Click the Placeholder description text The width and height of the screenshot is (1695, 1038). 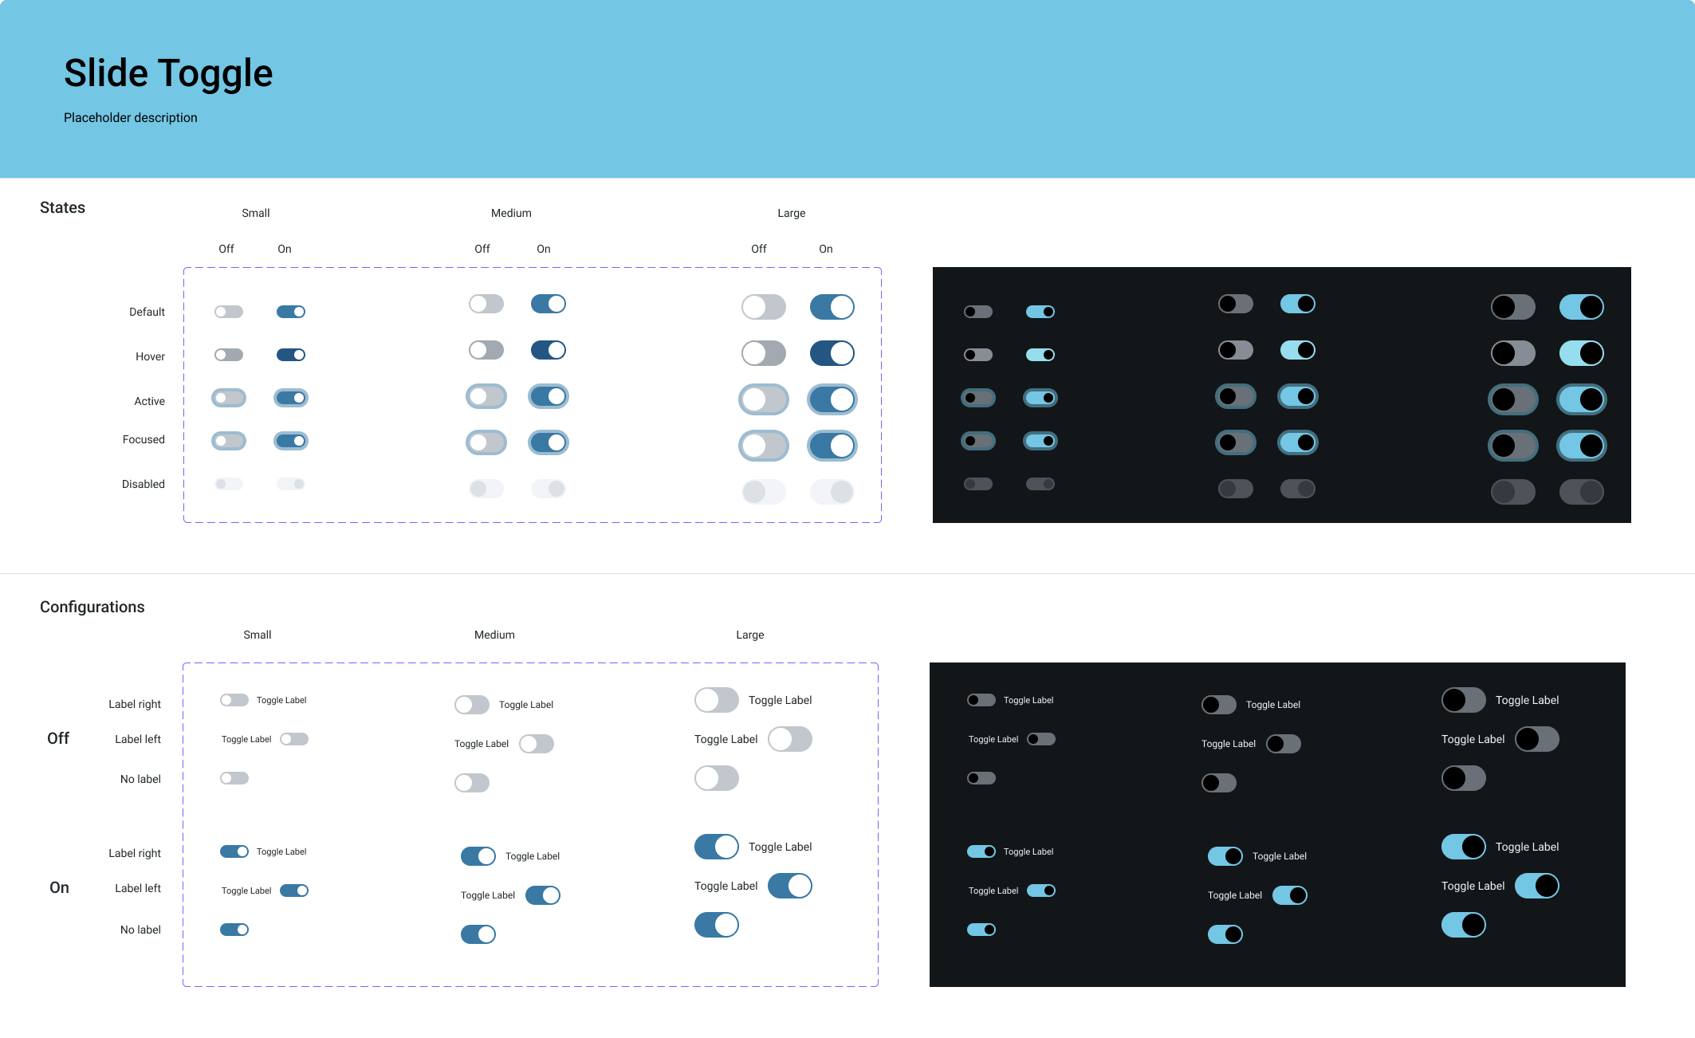tap(131, 117)
